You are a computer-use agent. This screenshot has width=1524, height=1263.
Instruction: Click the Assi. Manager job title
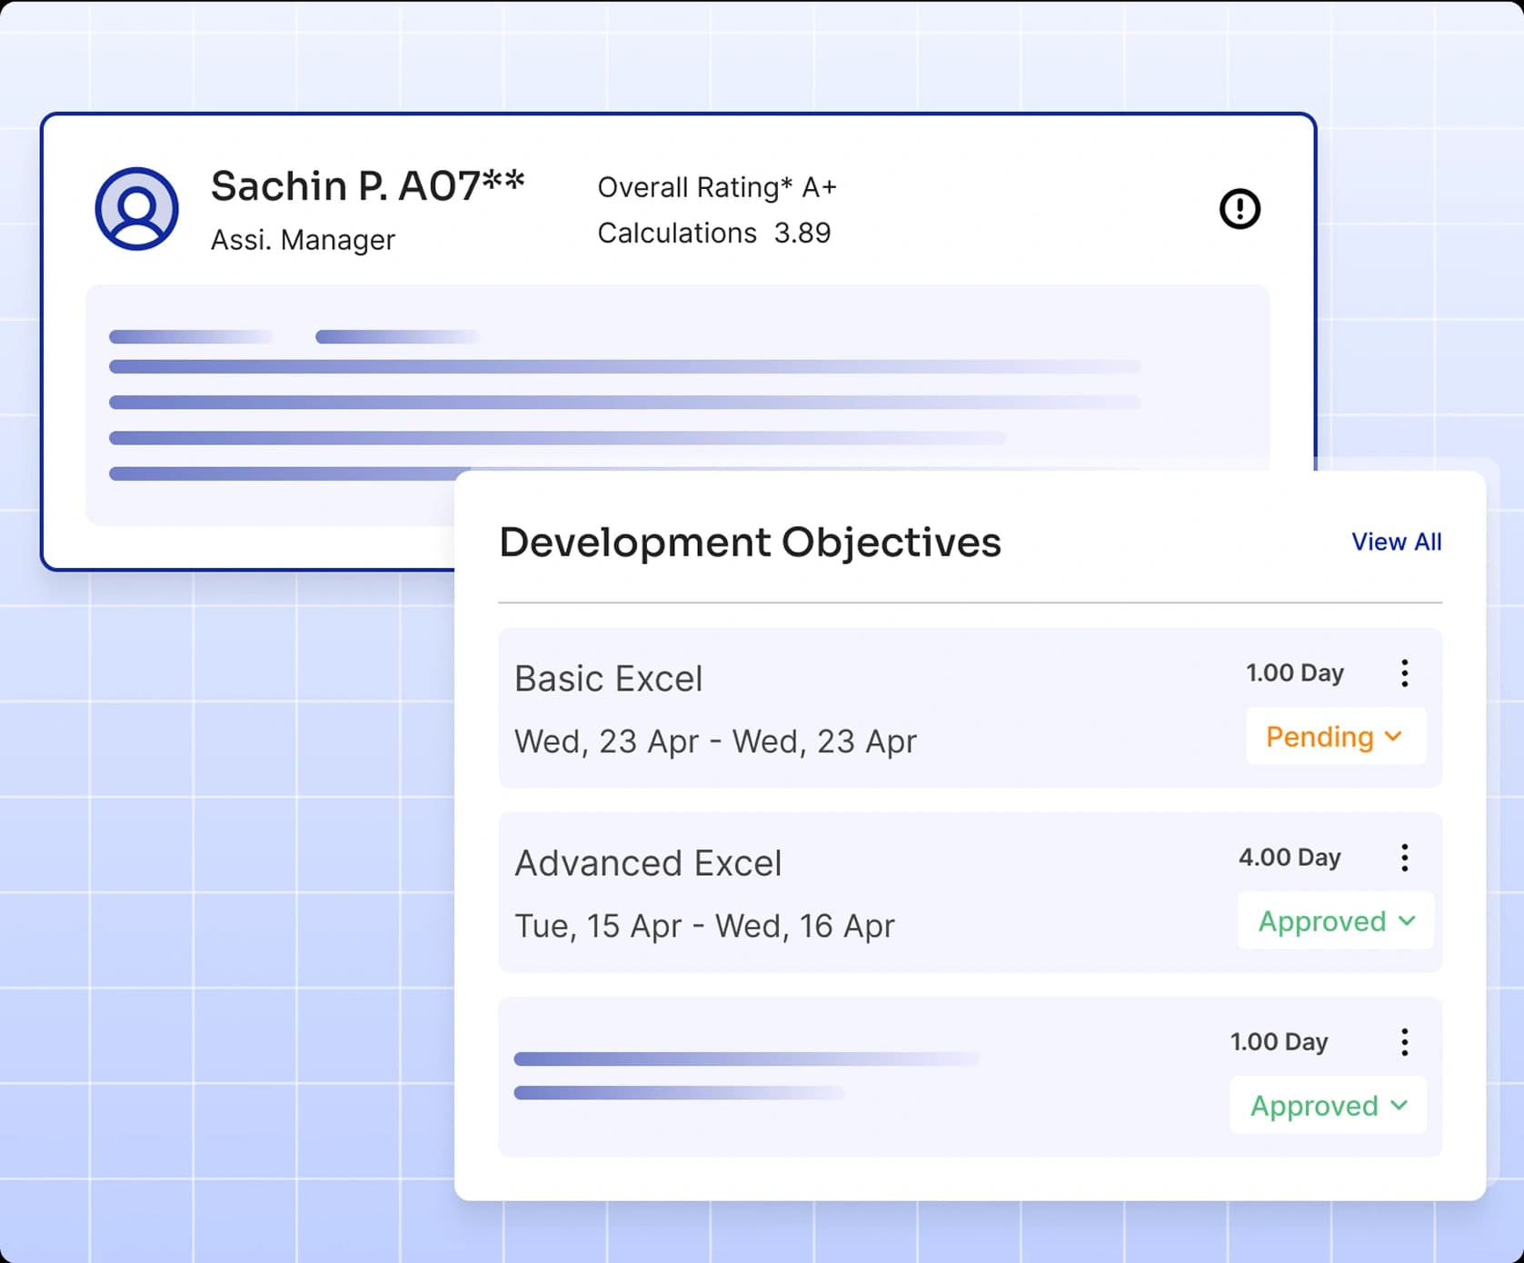tap(303, 239)
